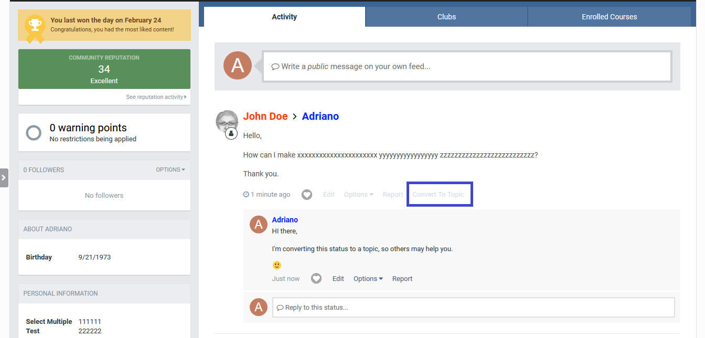Image resolution: width=705 pixels, height=338 pixels.
Task: Click Convert To Topic link
Action: pos(439,195)
